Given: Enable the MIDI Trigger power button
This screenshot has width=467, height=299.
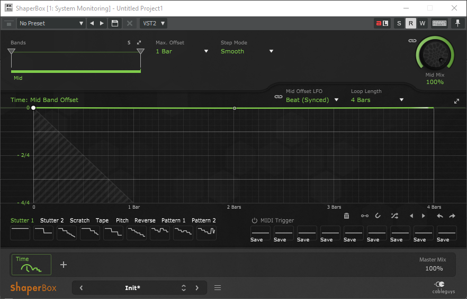Looking at the screenshot, I should pyautogui.click(x=254, y=220).
